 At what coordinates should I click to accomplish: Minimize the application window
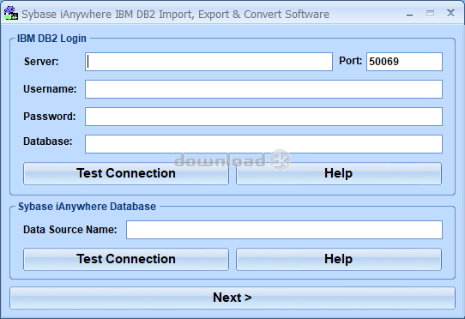point(409,14)
